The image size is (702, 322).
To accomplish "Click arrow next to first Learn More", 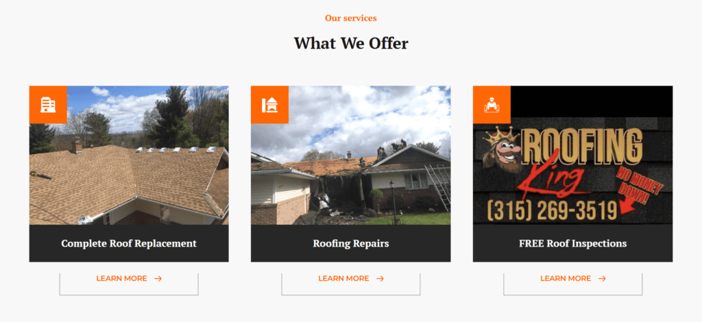I will (158, 279).
